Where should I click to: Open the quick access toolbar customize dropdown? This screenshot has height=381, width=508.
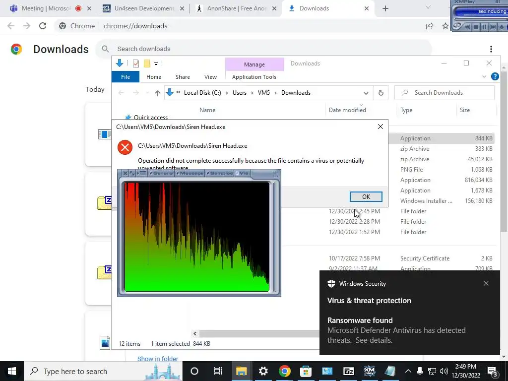[156, 64]
